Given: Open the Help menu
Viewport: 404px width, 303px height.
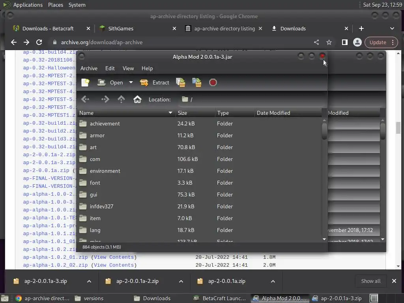Looking at the screenshot, I should [x=147, y=69].
